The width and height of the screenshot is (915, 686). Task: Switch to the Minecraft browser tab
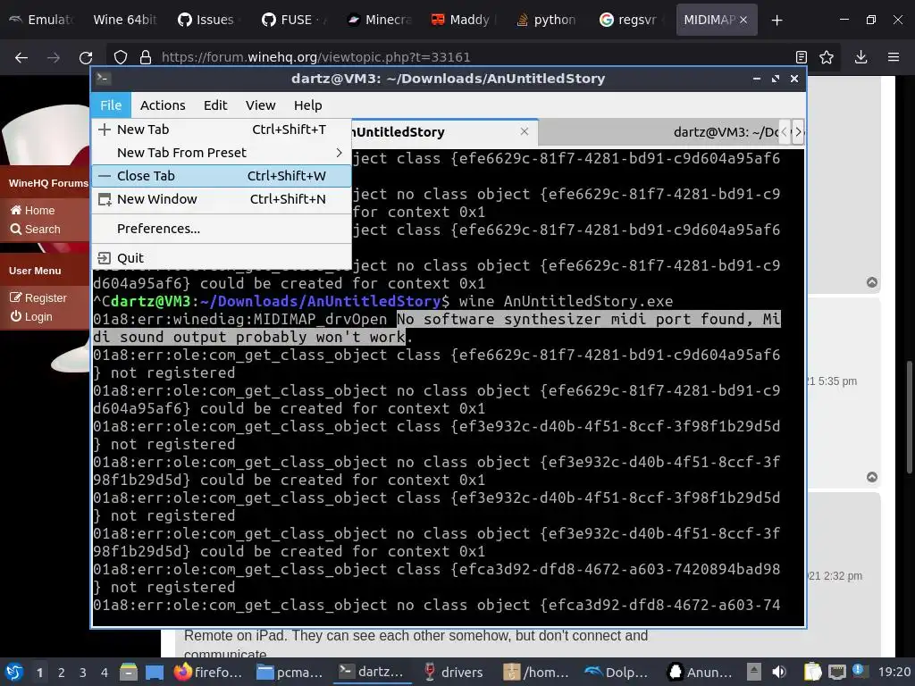(378, 20)
